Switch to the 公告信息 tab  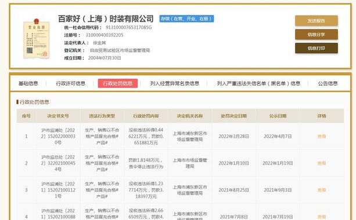(x=328, y=83)
